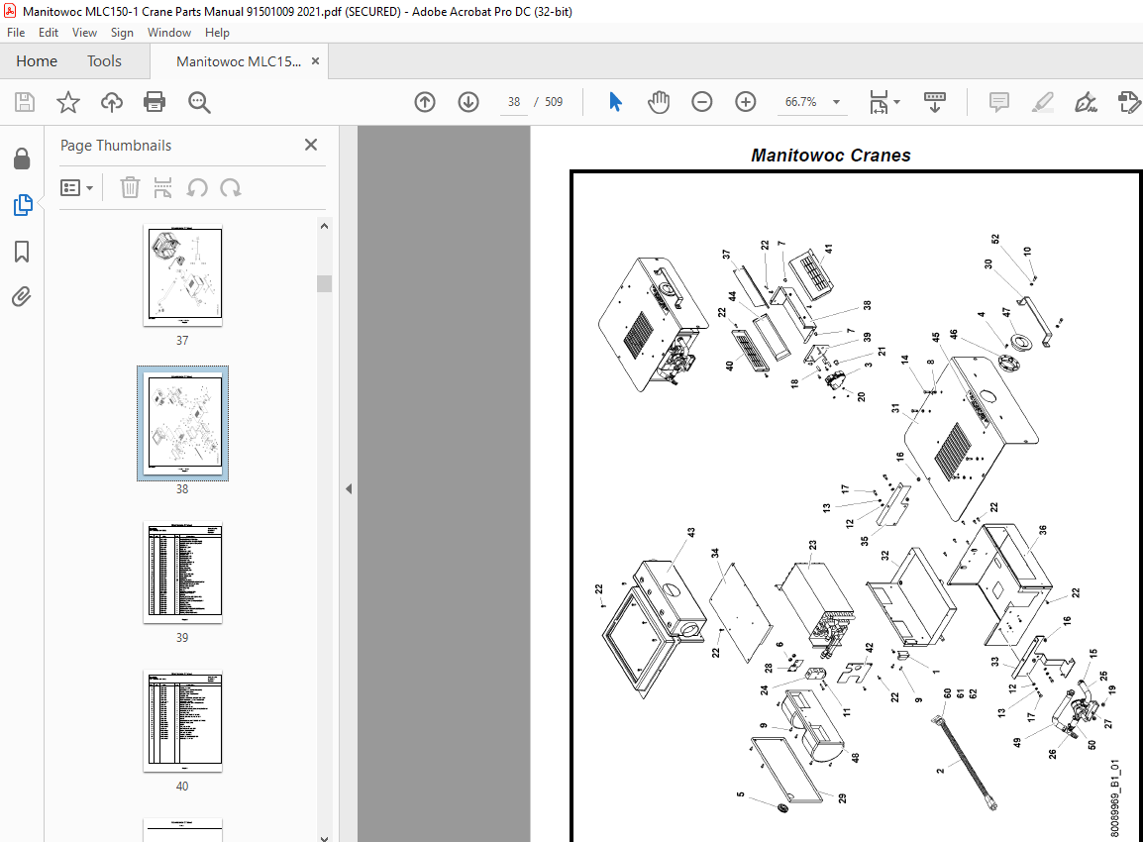Select the Manitowoc MLC15... document tab
The image size is (1143, 842).
point(239,61)
